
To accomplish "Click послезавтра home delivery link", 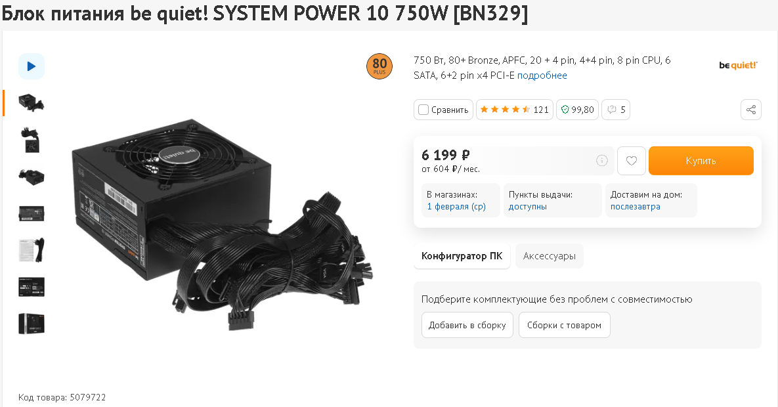I will click(x=635, y=207).
